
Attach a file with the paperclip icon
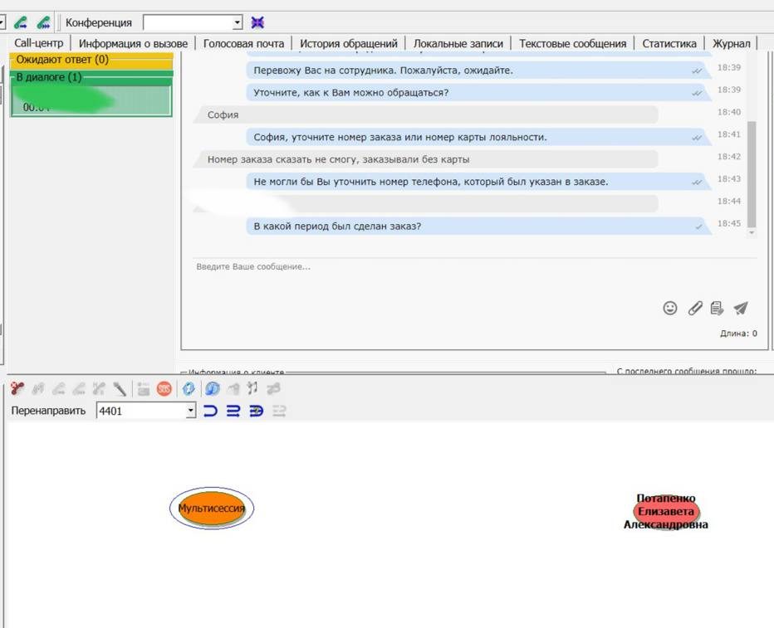(x=695, y=308)
